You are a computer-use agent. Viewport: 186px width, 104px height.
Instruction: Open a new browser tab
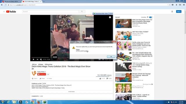(44, 1)
